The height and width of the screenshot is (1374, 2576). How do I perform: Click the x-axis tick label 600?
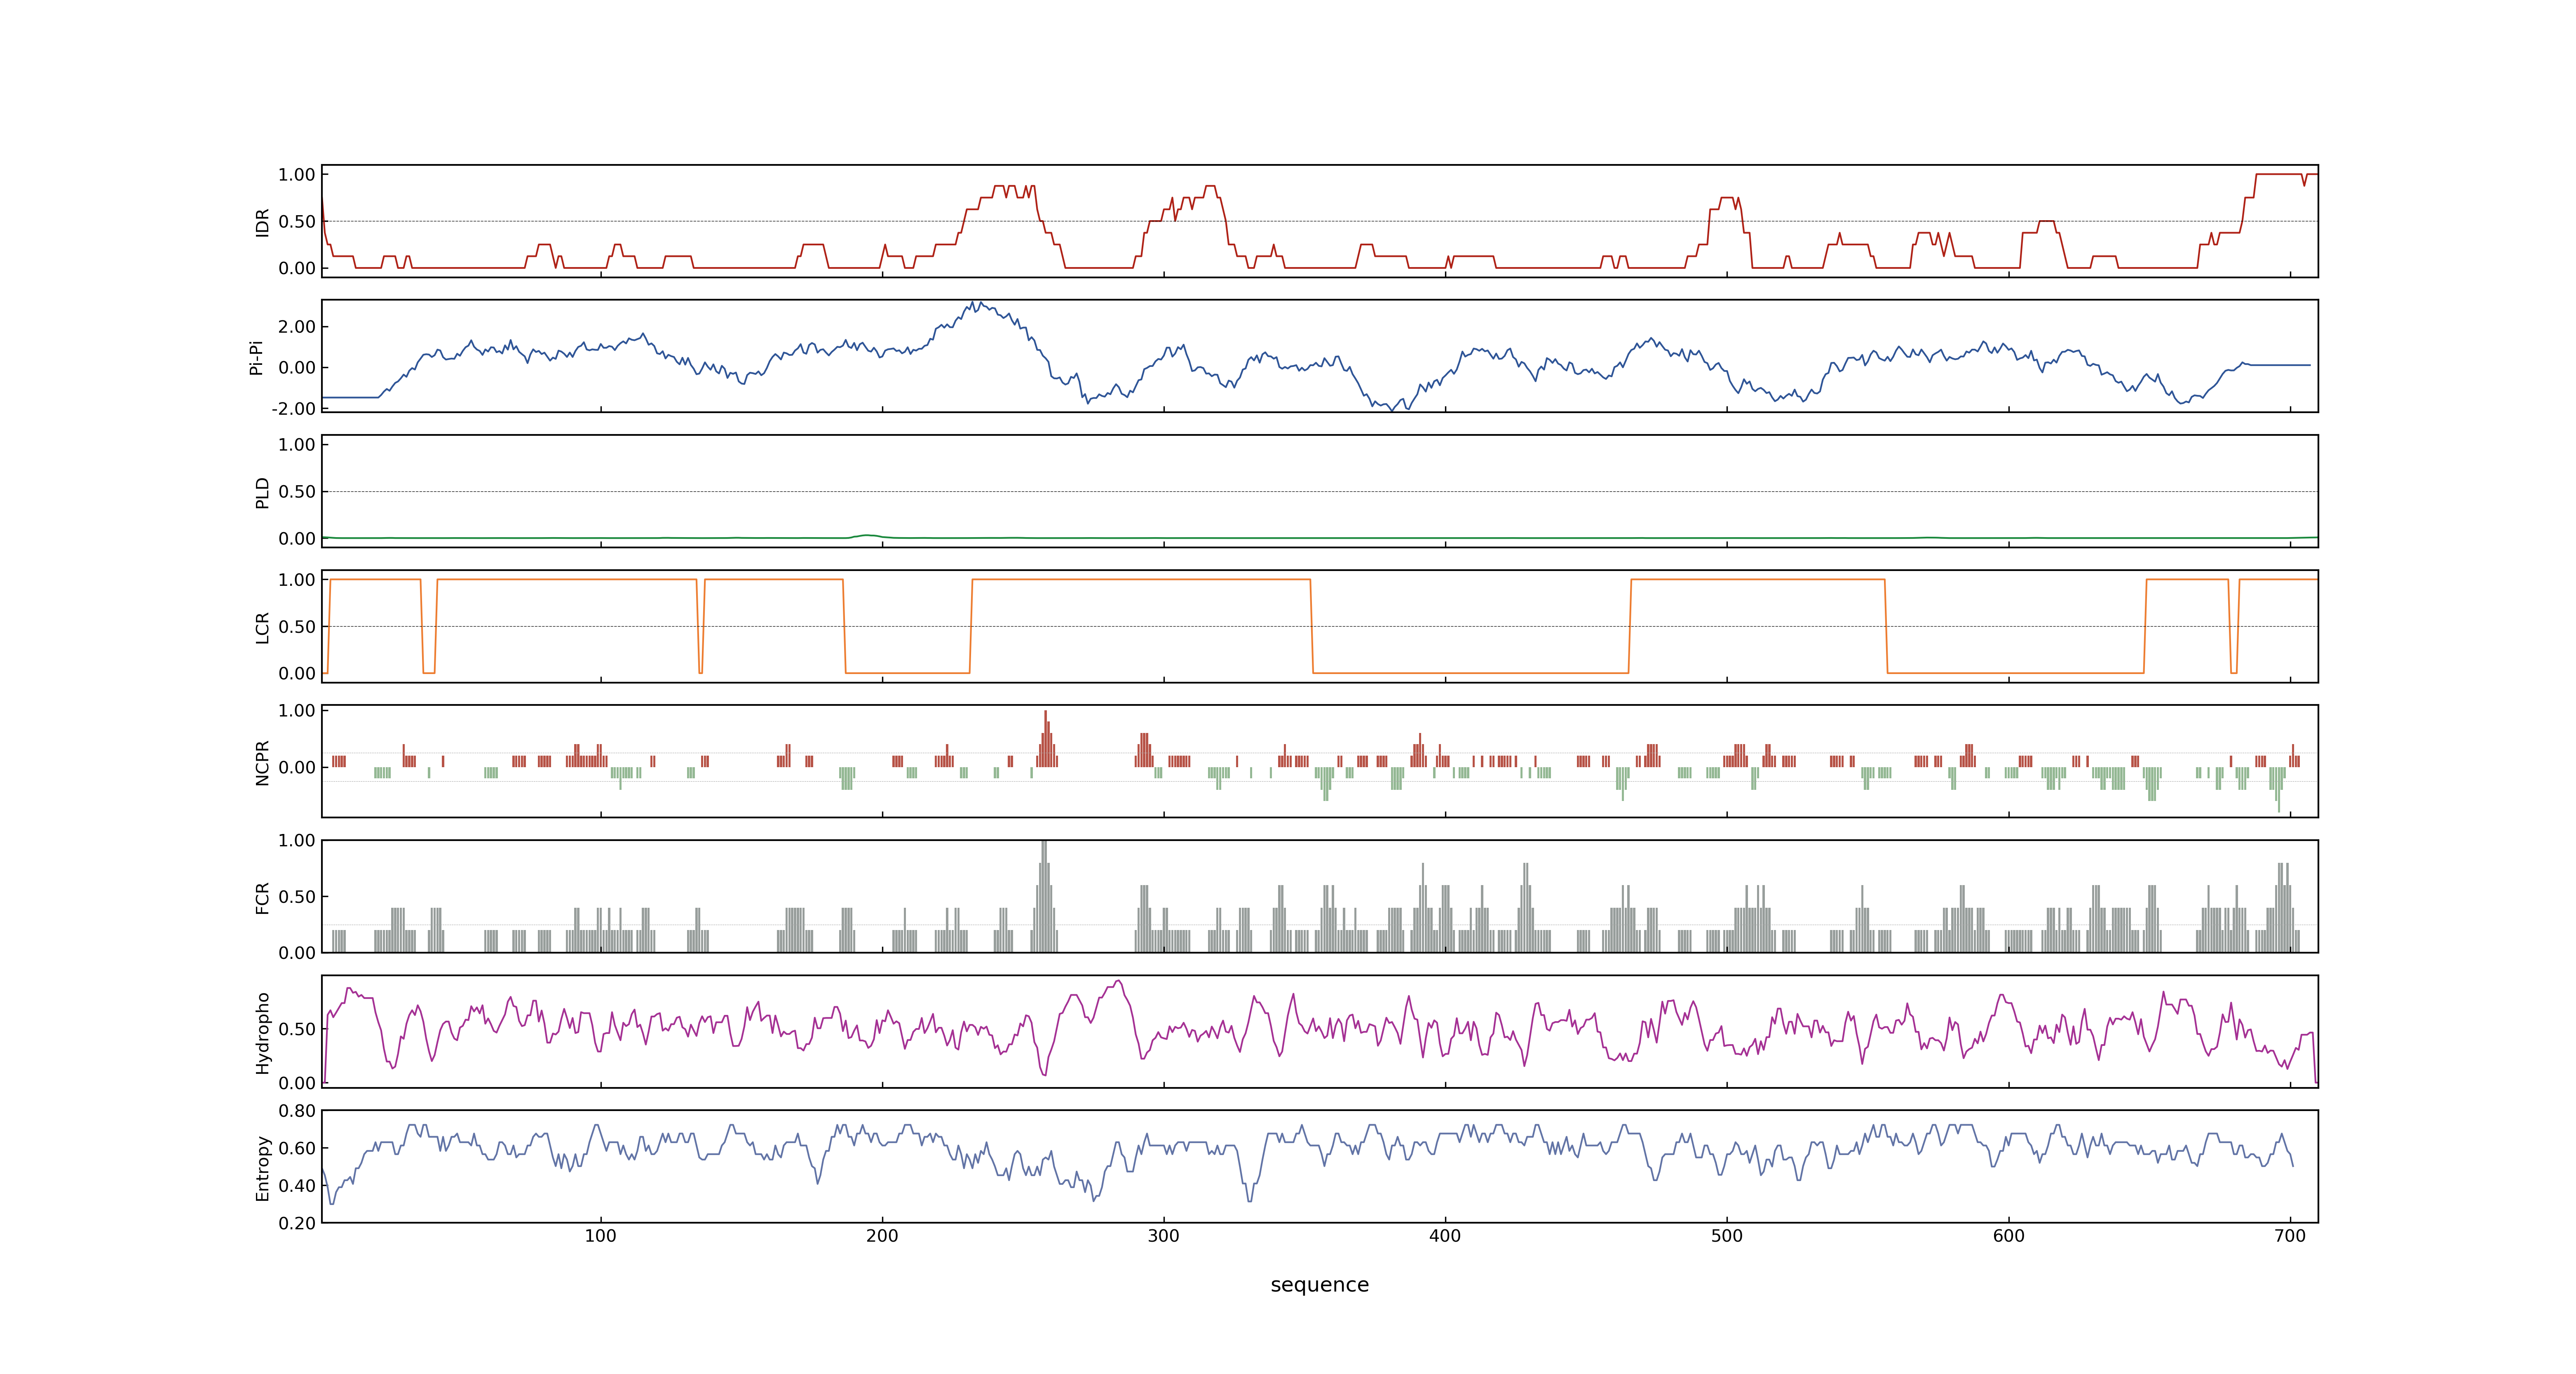coord(2009,1236)
